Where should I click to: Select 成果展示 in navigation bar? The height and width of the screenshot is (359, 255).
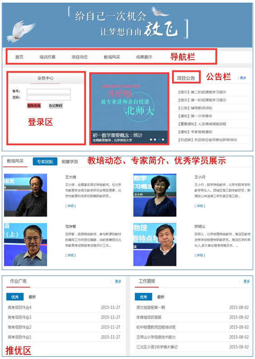click(144, 57)
